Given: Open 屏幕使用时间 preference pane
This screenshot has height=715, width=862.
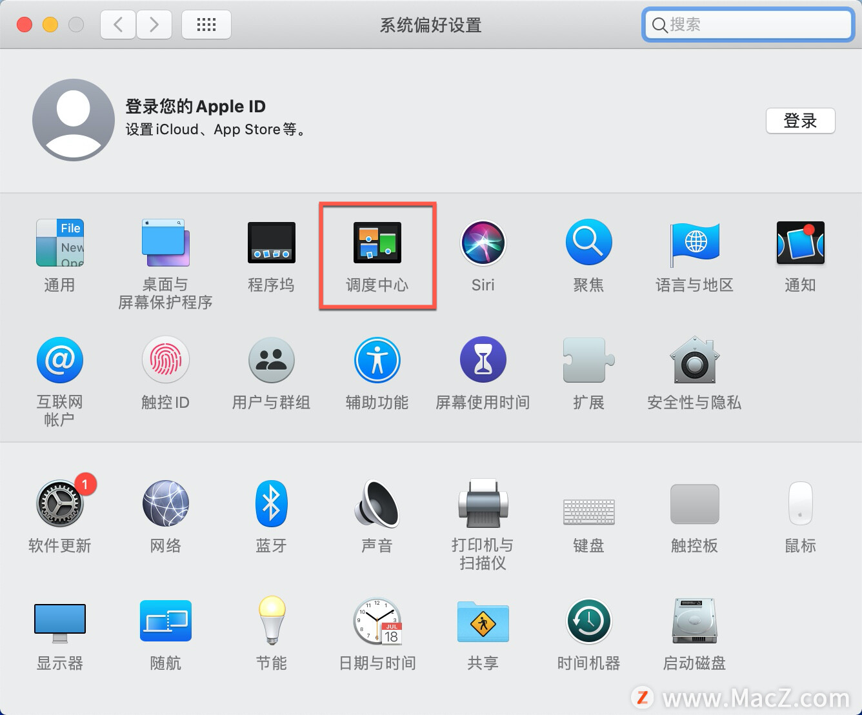Looking at the screenshot, I should point(483,360).
